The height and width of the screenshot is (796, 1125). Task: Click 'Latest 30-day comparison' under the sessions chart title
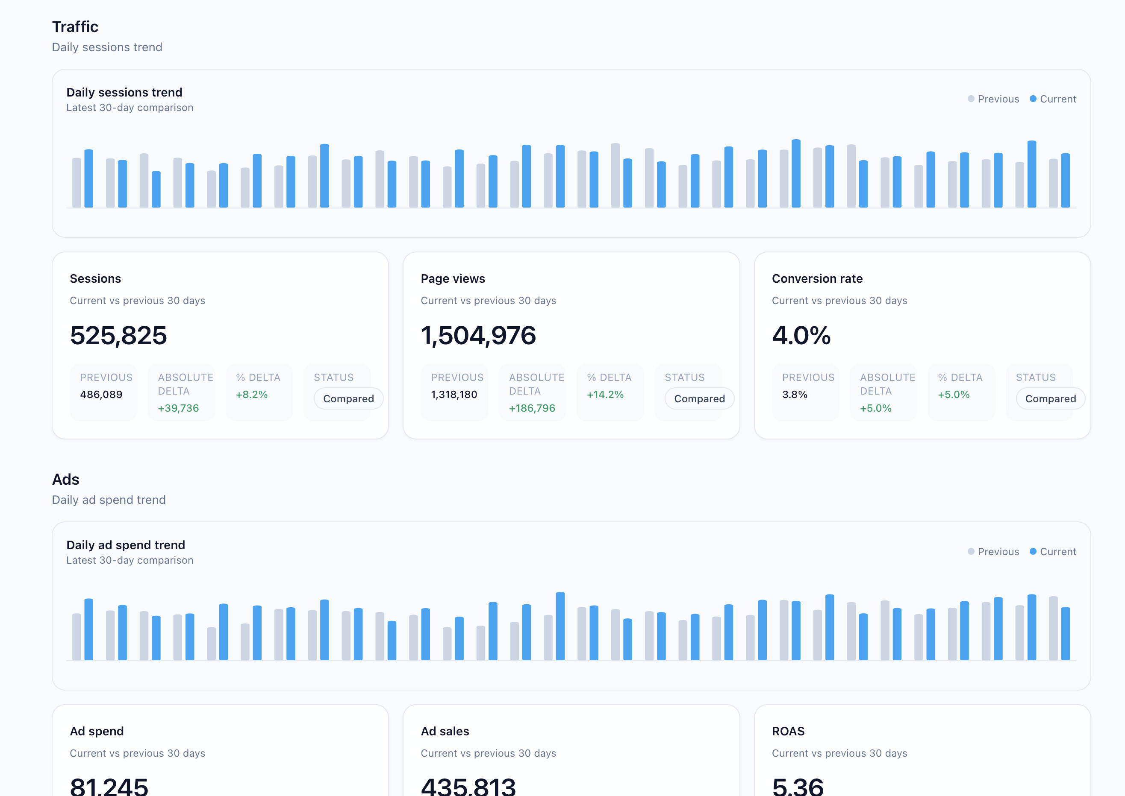[130, 107]
